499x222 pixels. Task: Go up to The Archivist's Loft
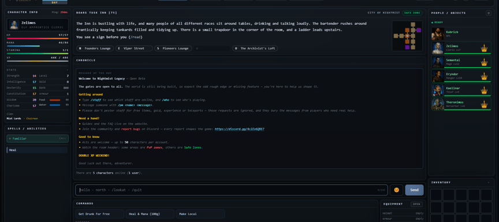[x=255, y=49]
